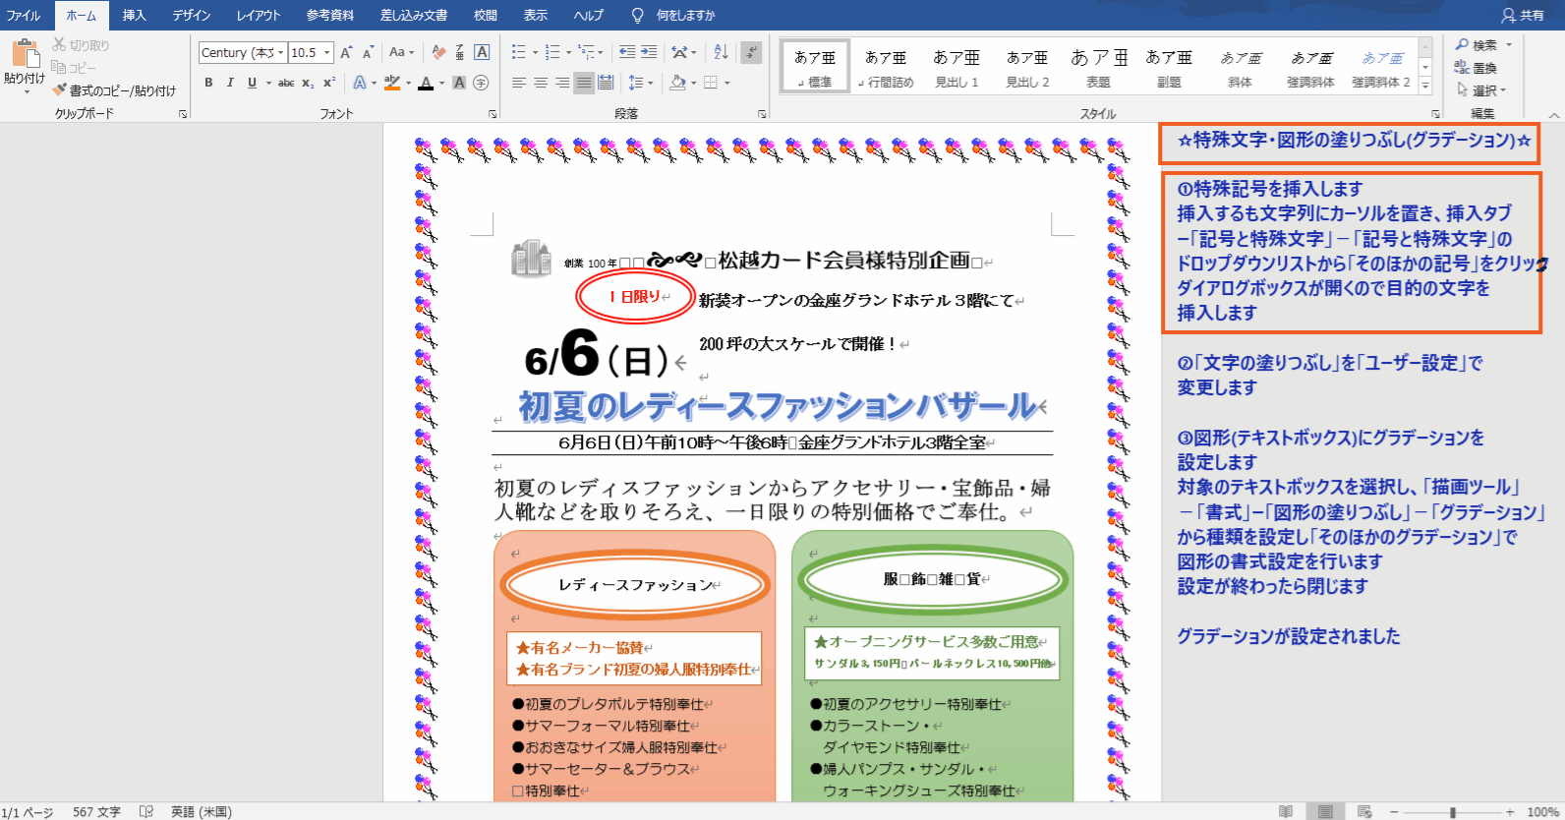The height and width of the screenshot is (820, 1565).
Task: Click the center align icon
Action: coord(541,83)
